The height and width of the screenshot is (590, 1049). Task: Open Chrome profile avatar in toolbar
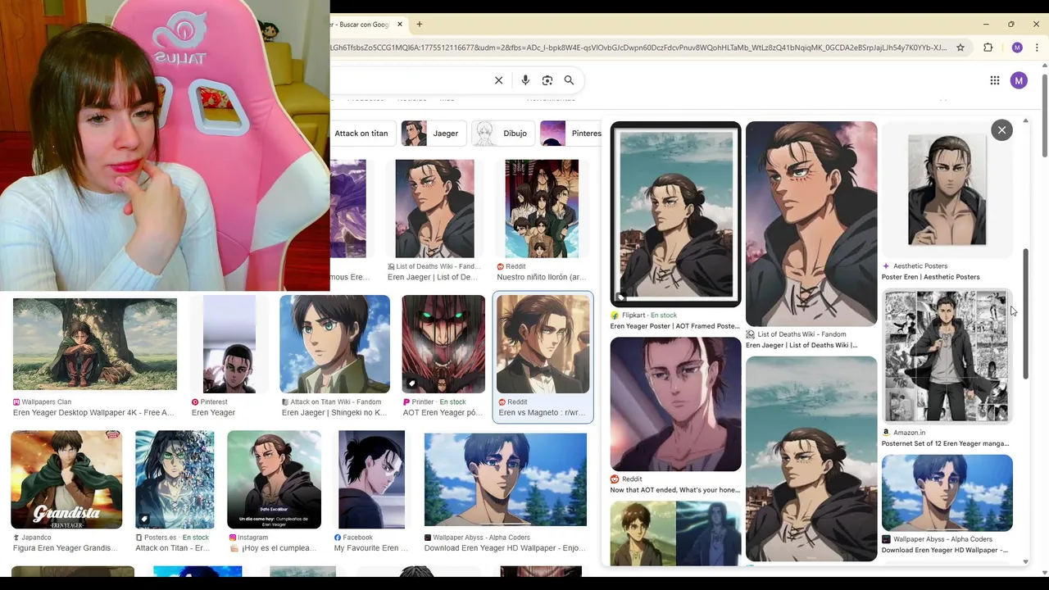click(x=1017, y=48)
